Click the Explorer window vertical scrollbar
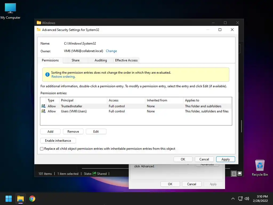This screenshot has width=273, height=205. (242, 126)
